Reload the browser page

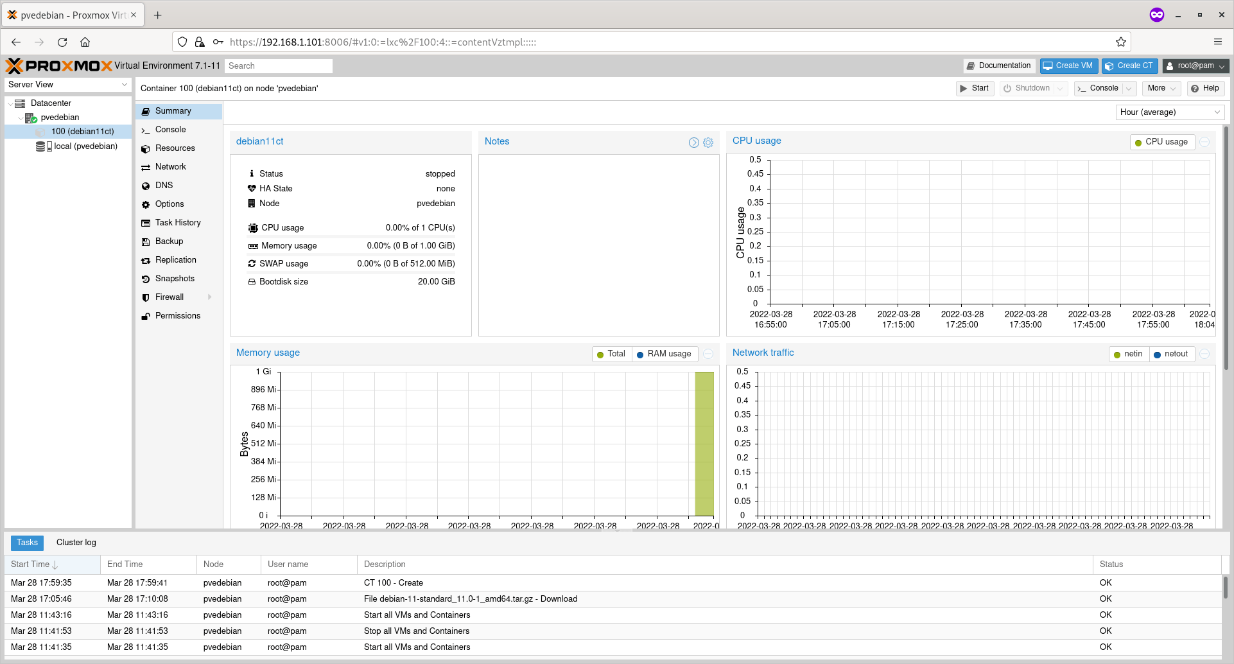(62, 42)
